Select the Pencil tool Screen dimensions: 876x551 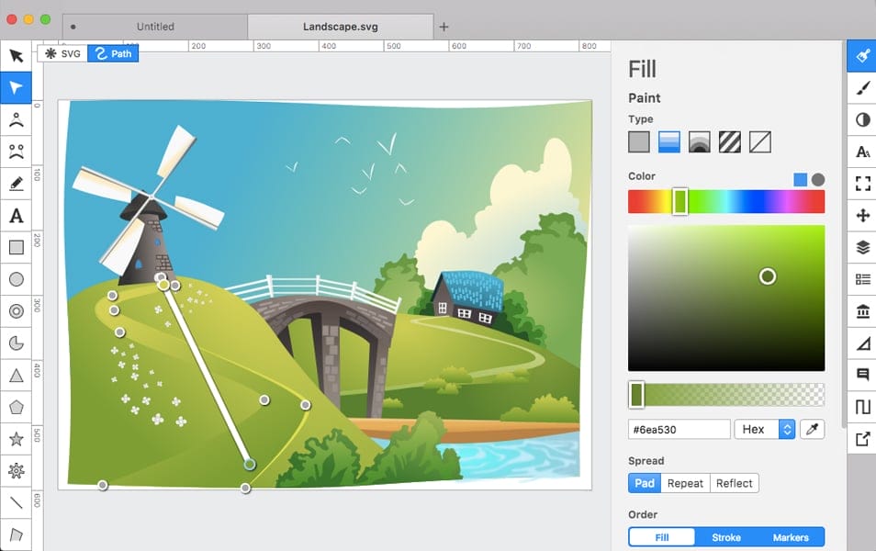(16, 184)
